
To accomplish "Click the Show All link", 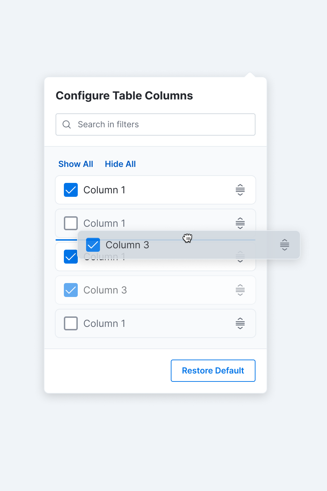I will pyautogui.click(x=76, y=164).
